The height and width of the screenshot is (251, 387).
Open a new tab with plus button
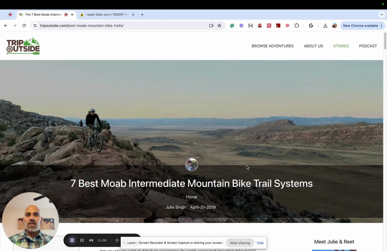pyautogui.click(x=142, y=14)
